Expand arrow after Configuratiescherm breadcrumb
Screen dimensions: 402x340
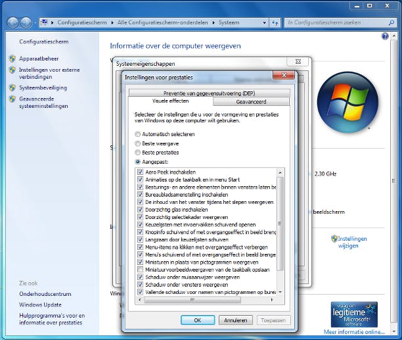(112, 22)
